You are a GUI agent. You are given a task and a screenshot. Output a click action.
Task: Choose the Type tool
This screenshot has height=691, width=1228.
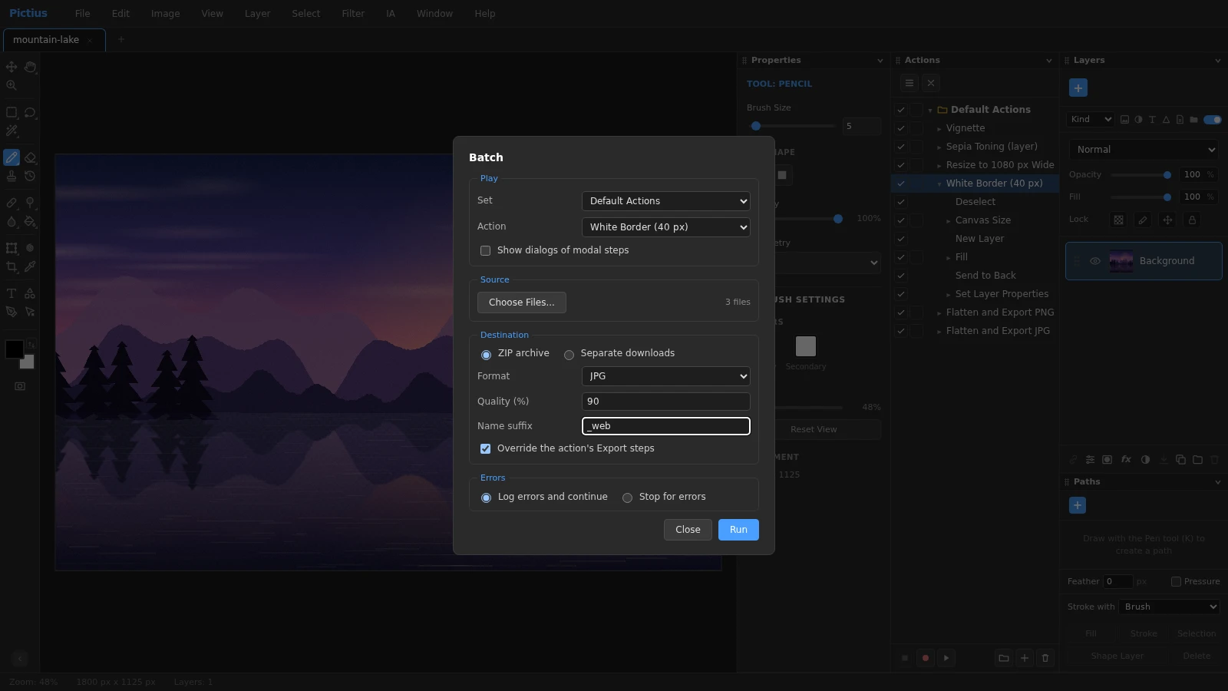[12, 293]
